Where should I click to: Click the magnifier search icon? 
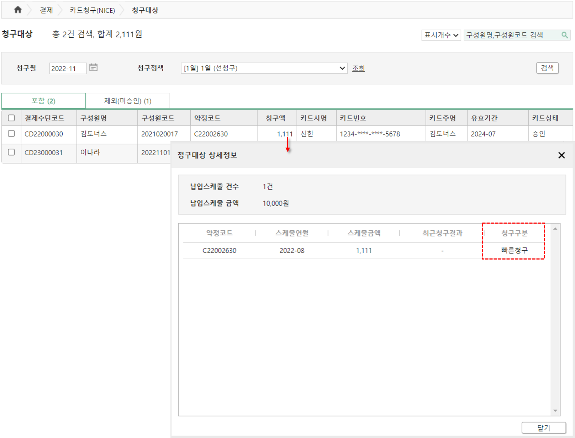pos(564,35)
